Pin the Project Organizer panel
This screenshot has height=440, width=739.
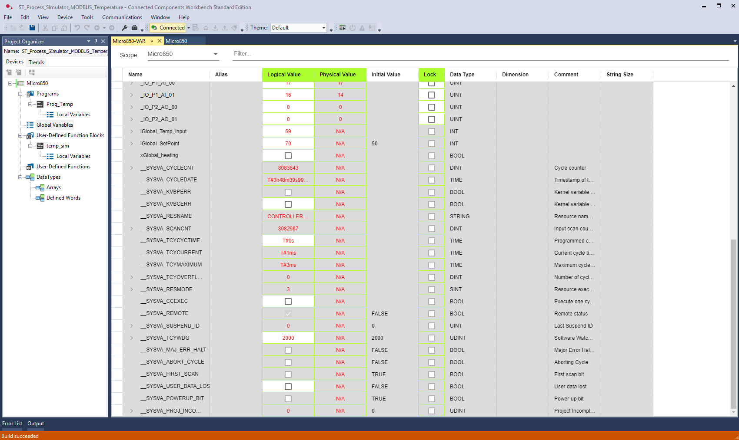[96, 41]
